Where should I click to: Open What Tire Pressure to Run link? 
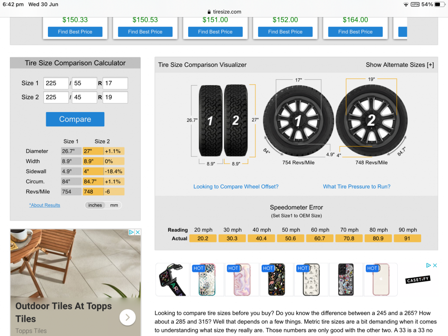[x=357, y=186]
